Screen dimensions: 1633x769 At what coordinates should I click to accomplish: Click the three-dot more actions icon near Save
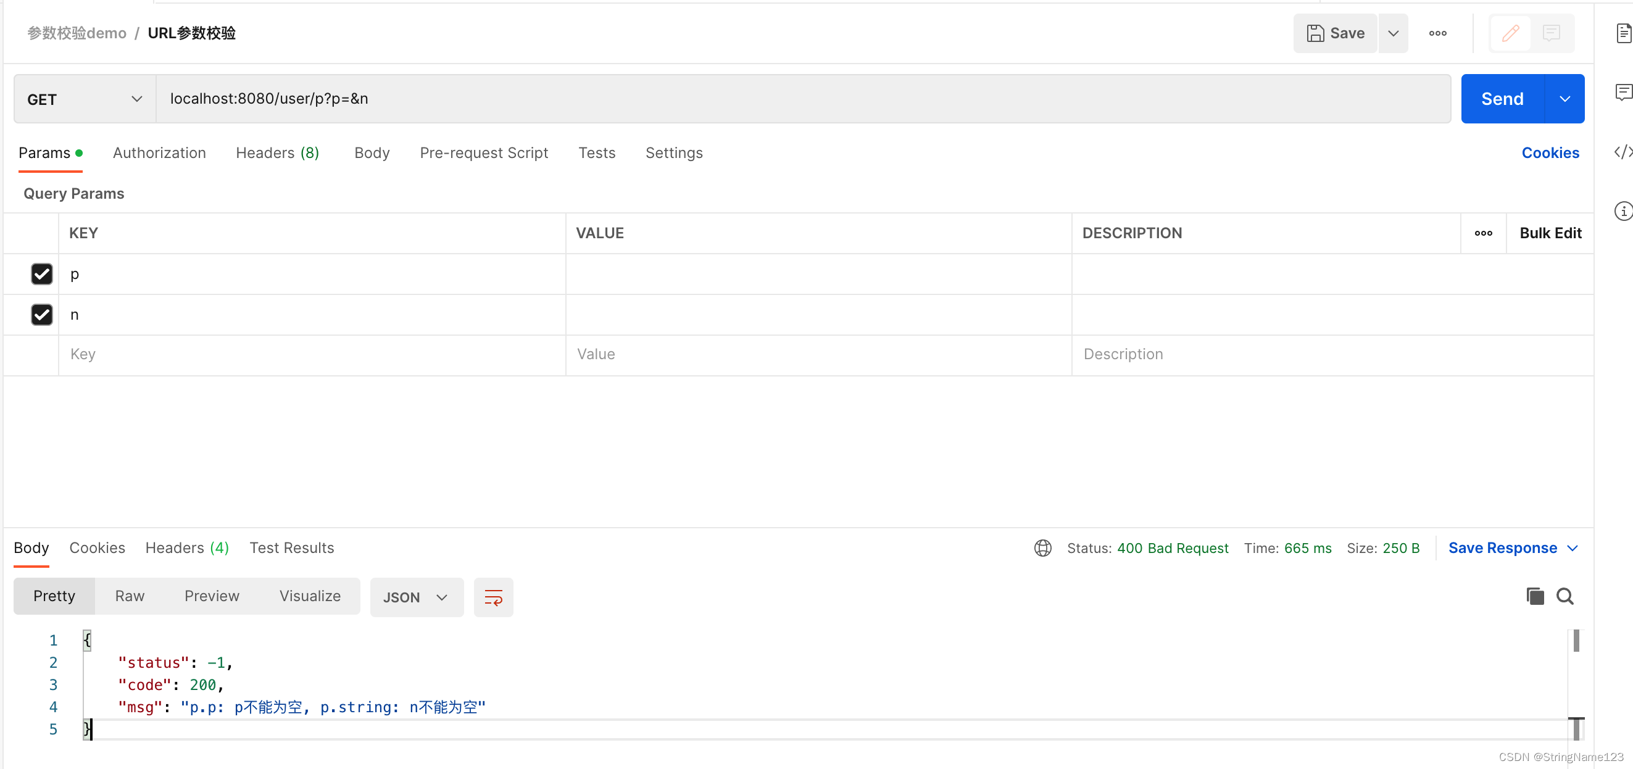click(x=1437, y=33)
